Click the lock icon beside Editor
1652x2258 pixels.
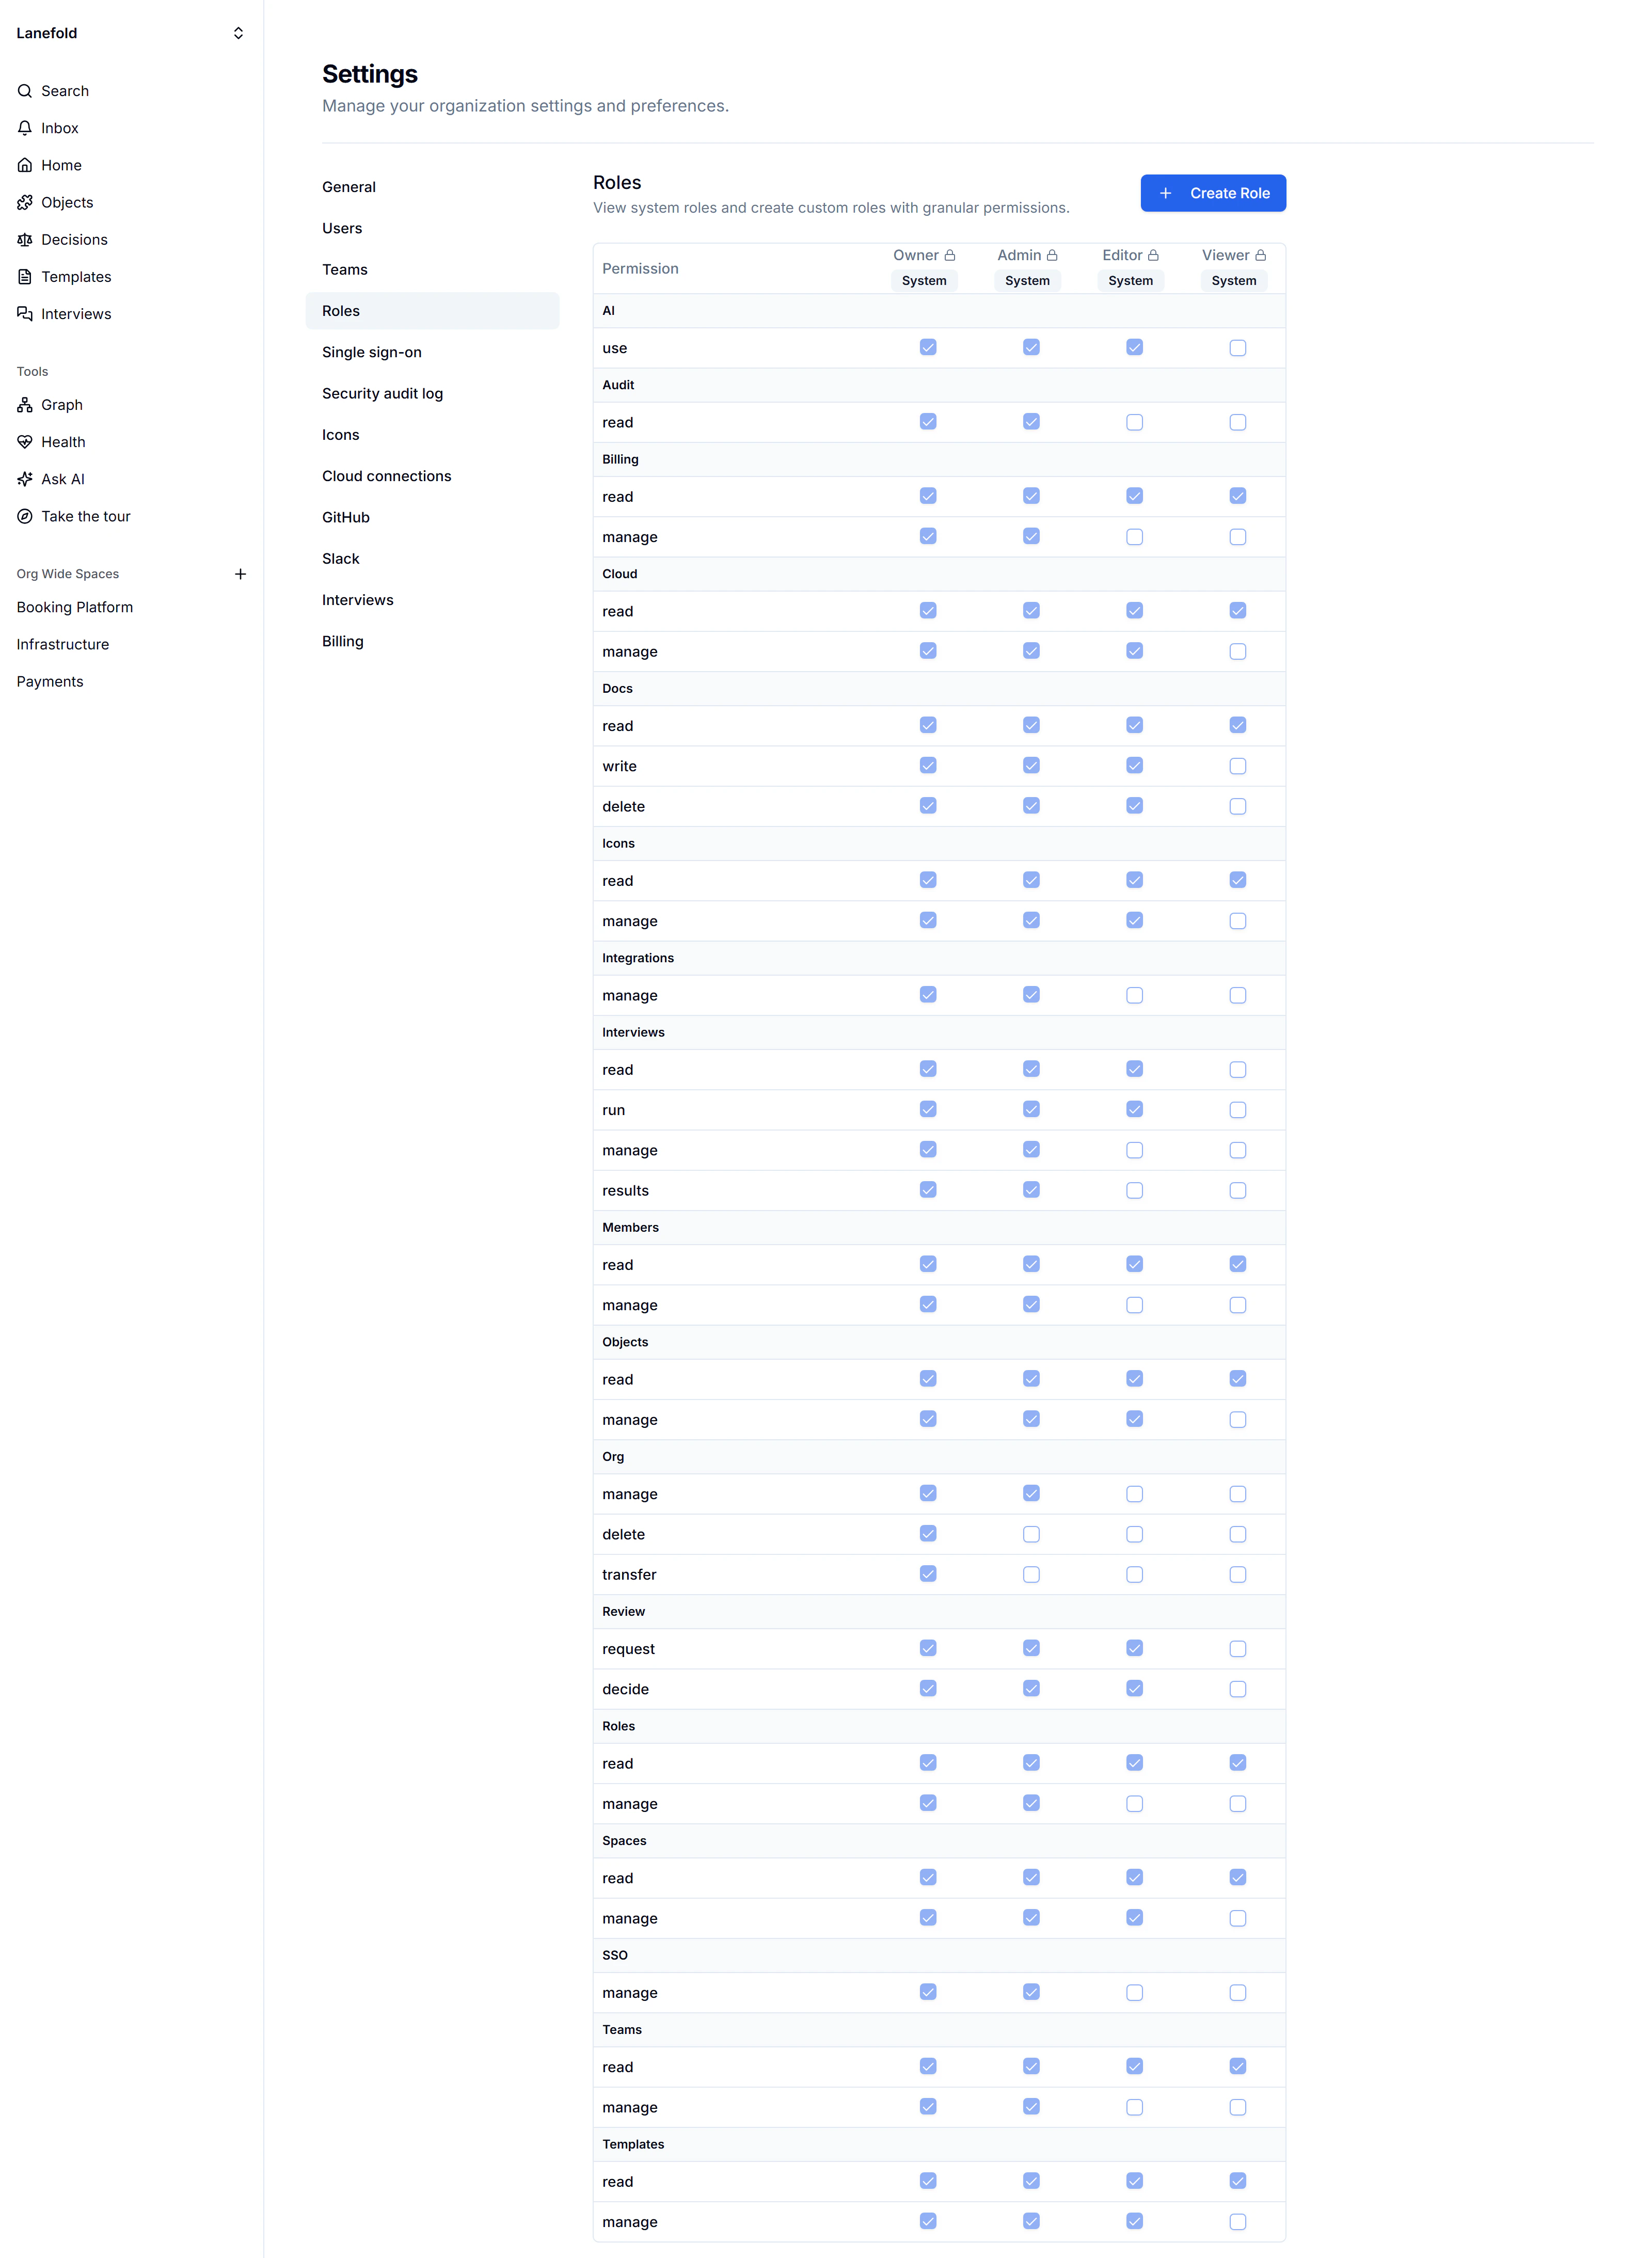(1153, 256)
